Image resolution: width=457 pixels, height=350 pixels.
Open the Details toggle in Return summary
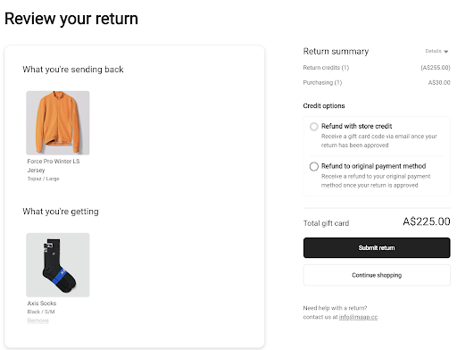click(436, 51)
